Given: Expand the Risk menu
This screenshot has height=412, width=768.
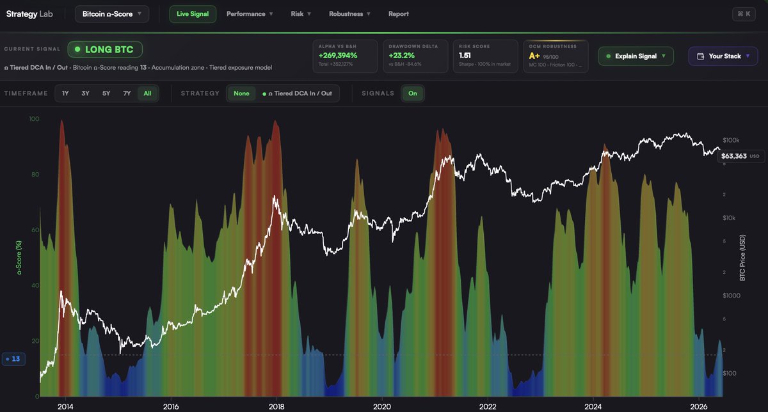Looking at the screenshot, I should 301,13.
